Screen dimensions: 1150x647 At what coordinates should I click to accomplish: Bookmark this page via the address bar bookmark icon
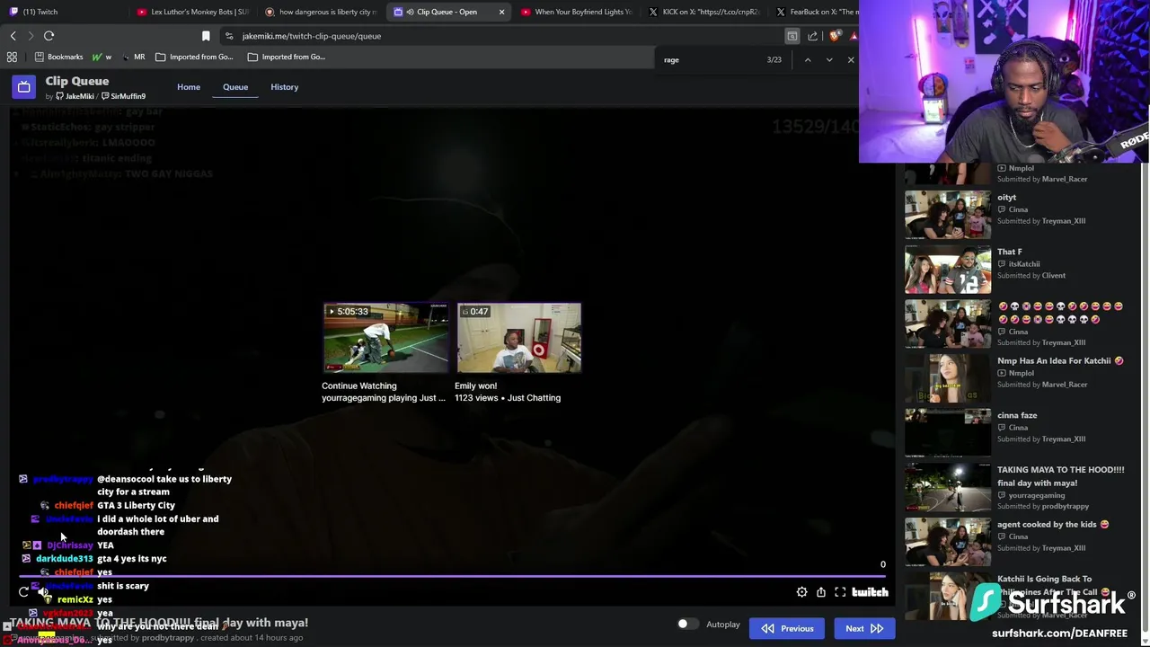coord(206,36)
